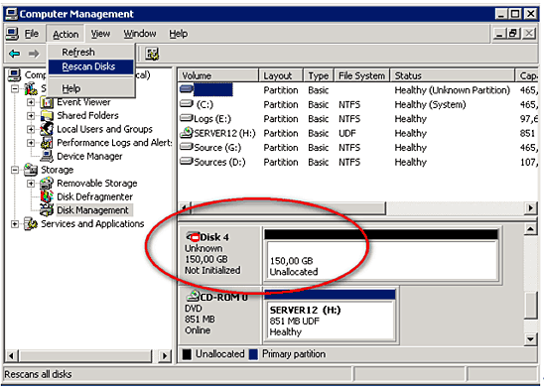Click the Disk Defragmenter icon
The width and height of the screenshot is (544, 389).
coord(47,196)
